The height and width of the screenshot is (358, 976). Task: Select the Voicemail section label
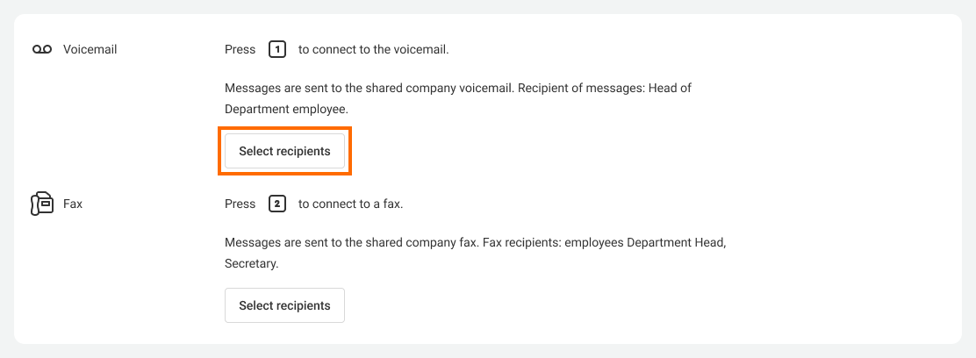click(x=90, y=50)
